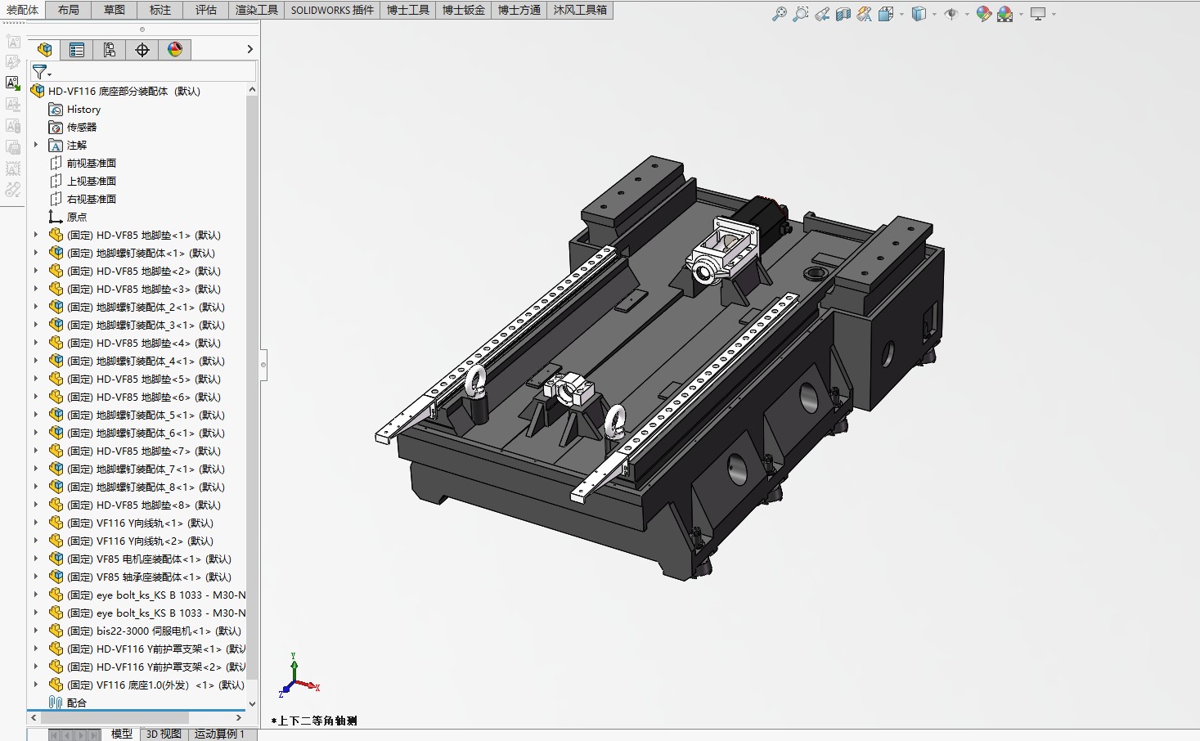Select the 右视基准面 plane
Screen dimensions: 1200x741
(x=83, y=200)
